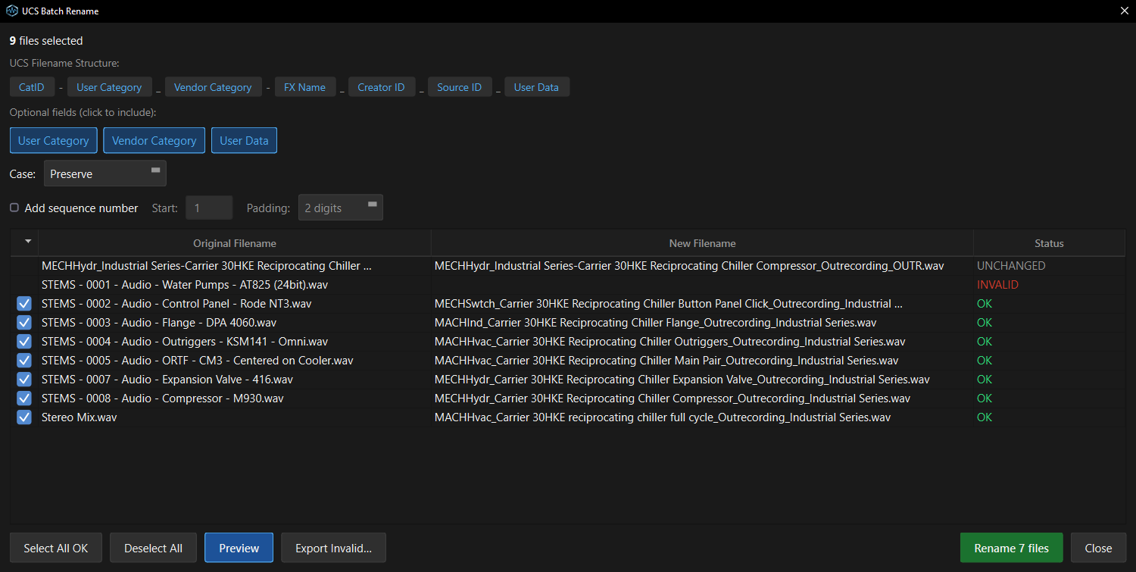Sort by the Original Filename column header
This screenshot has height=572, width=1136.
pyautogui.click(x=235, y=243)
